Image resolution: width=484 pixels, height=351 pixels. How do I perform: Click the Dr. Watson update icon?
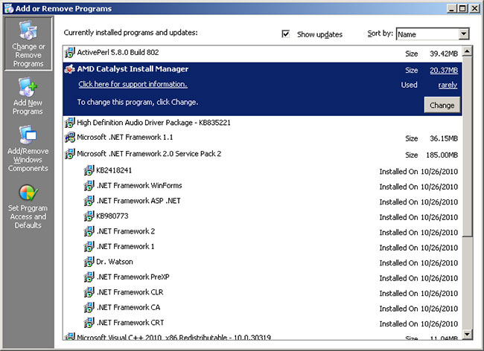[89, 262]
